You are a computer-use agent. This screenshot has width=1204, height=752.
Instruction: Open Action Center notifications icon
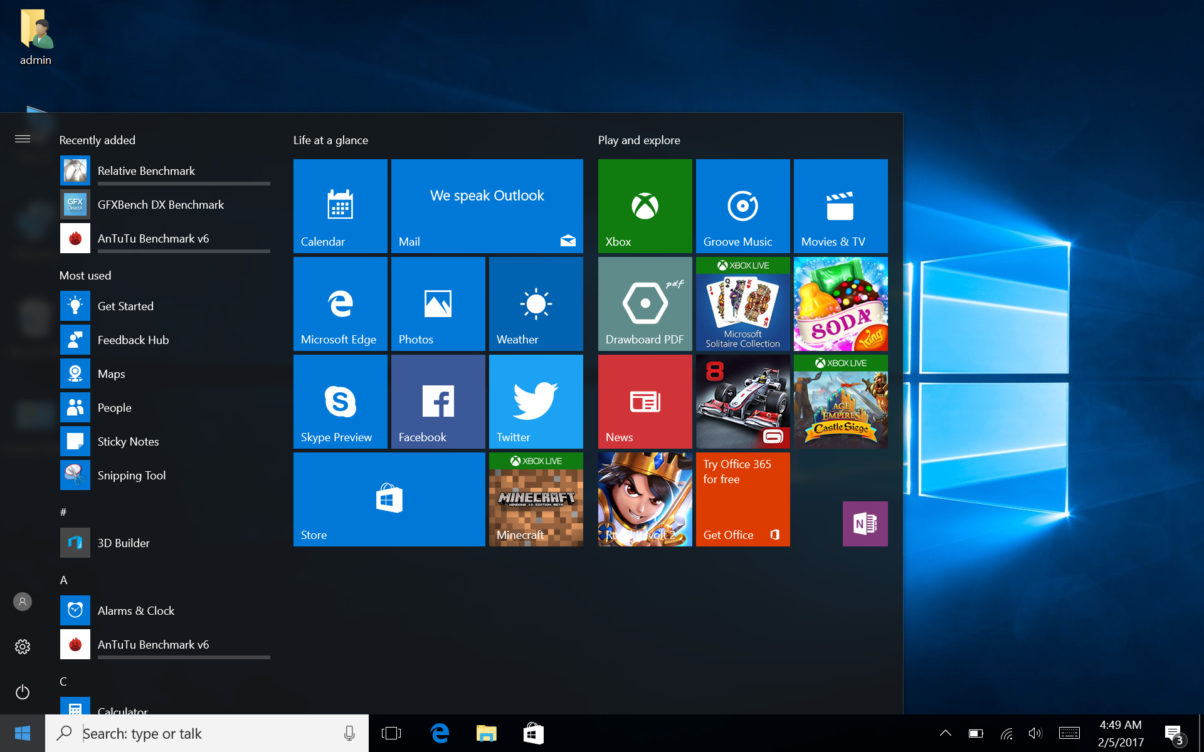point(1175,734)
